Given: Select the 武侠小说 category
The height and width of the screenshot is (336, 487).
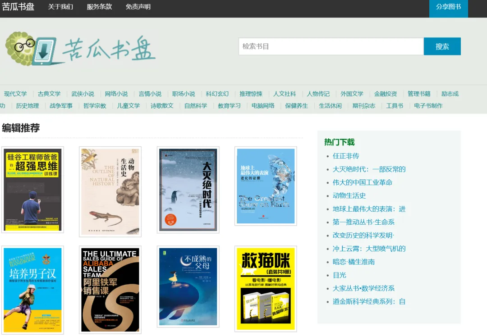Looking at the screenshot, I should click(x=83, y=94).
